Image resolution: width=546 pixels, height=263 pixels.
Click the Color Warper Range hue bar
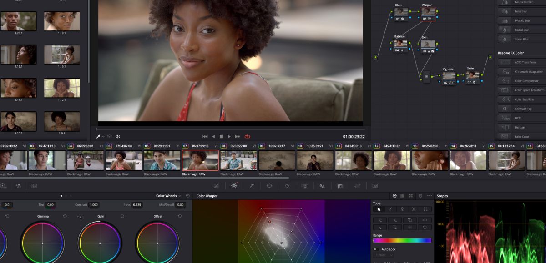402,241
